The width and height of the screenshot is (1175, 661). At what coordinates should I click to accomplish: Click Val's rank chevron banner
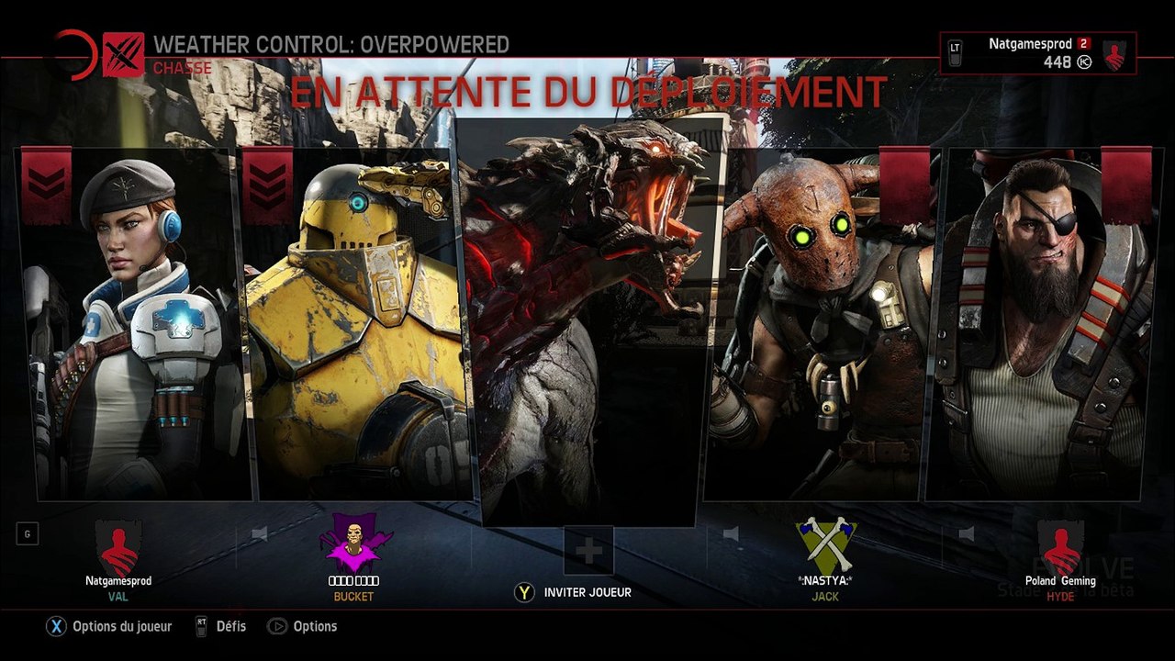click(46, 185)
